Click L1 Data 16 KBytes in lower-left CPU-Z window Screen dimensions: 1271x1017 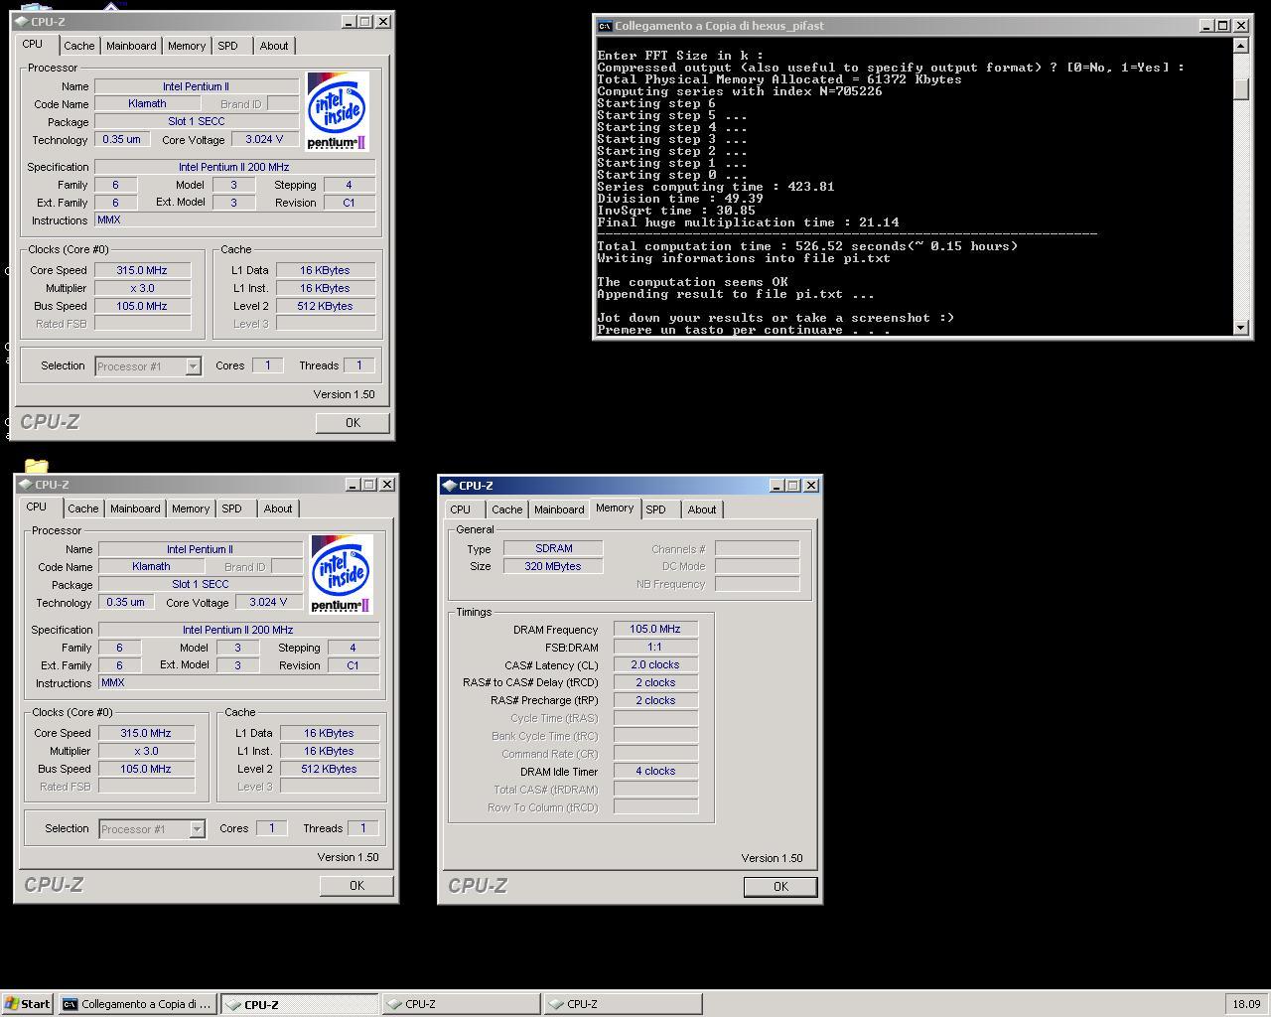(x=330, y=733)
